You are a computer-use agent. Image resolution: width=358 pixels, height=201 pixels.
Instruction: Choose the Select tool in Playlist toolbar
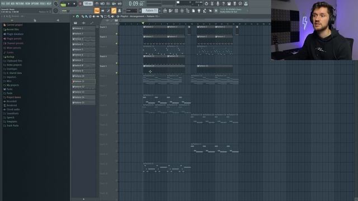click(x=105, y=16)
